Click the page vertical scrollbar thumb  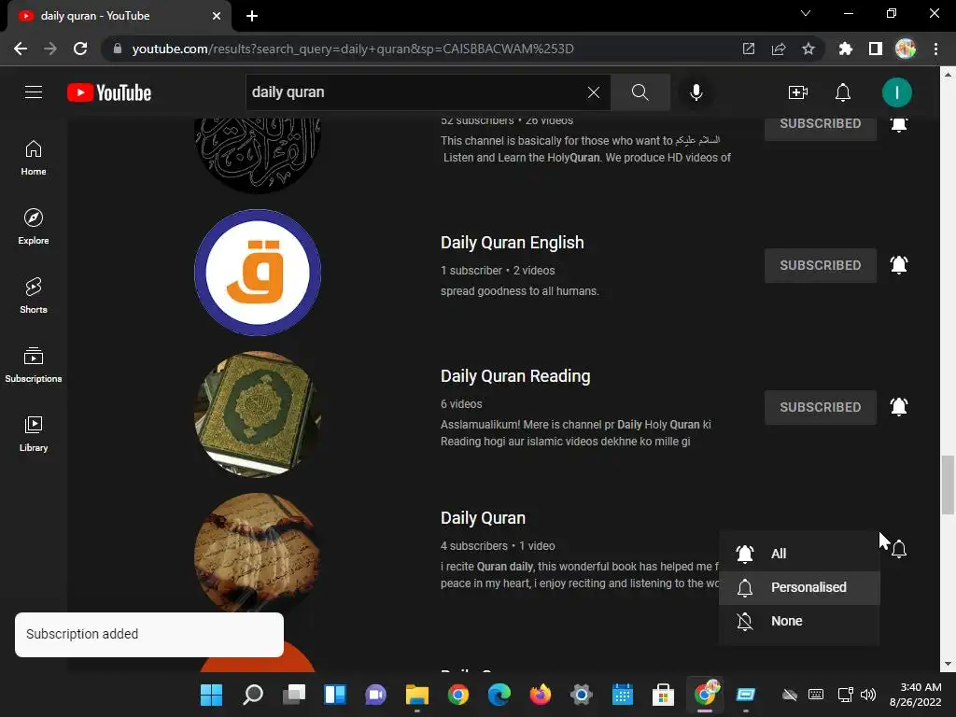[x=948, y=485]
